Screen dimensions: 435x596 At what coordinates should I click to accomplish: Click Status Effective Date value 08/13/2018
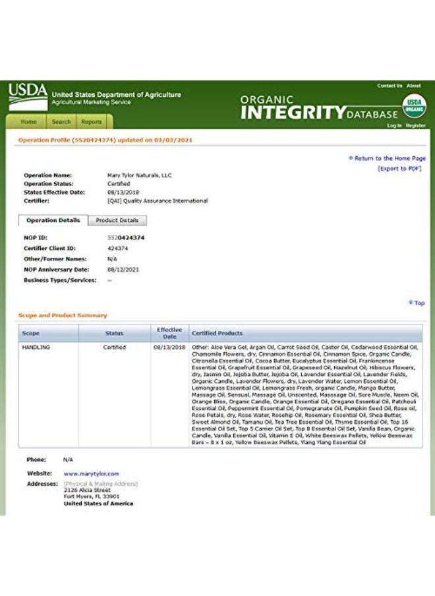pos(123,193)
